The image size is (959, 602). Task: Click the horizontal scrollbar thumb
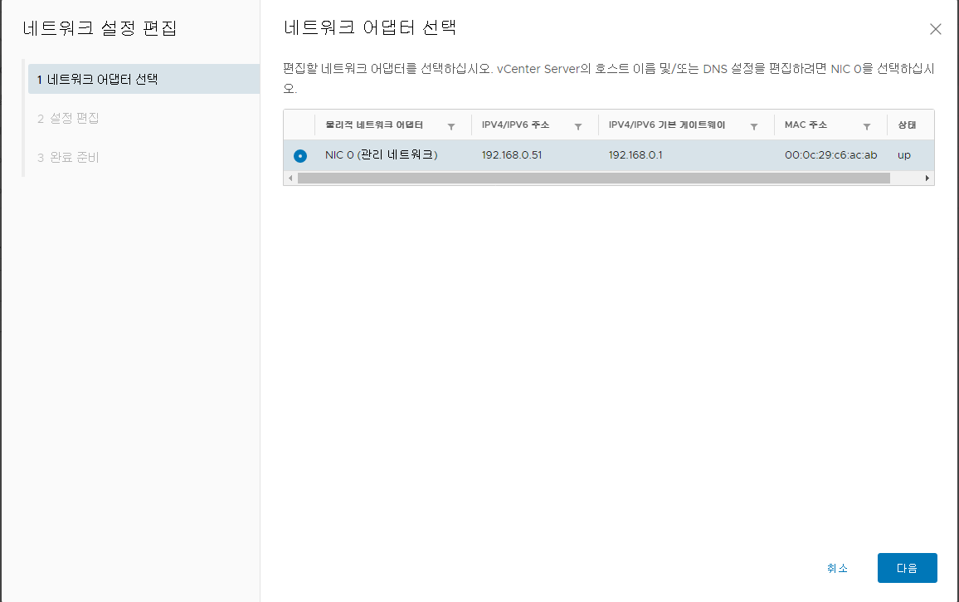click(x=593, y=179)
